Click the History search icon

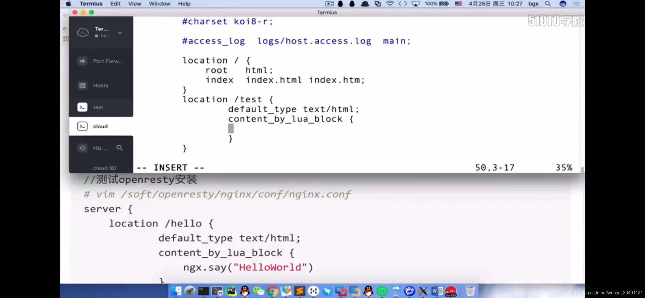(x=120, y=148)
